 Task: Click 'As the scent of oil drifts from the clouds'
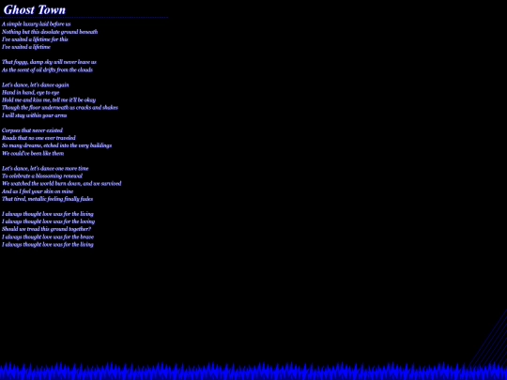[x=47, y=69]
